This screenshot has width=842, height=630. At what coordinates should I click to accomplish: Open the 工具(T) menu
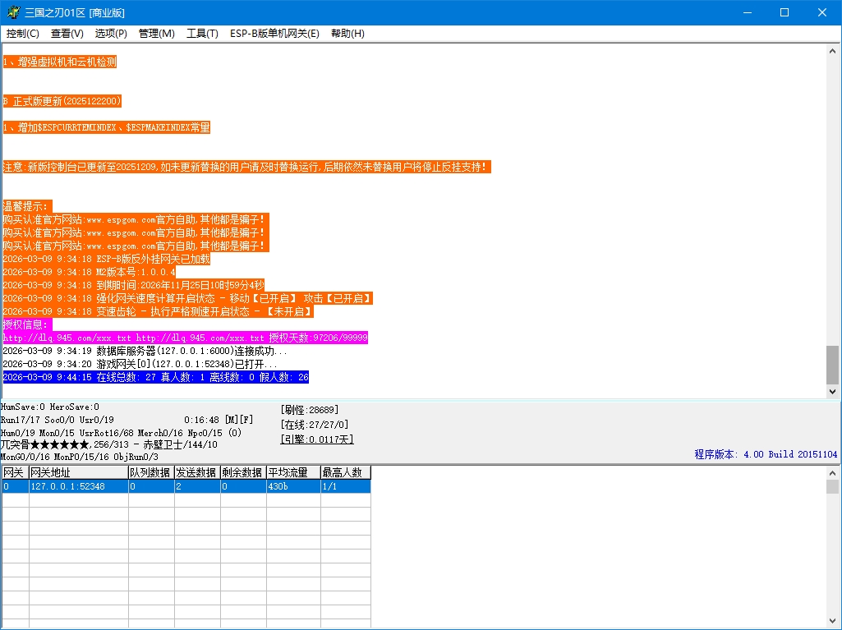pos(202,34)
